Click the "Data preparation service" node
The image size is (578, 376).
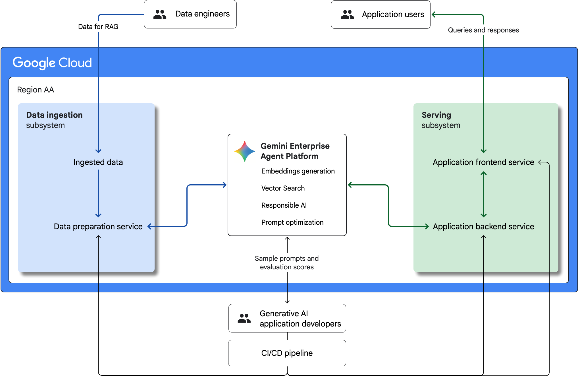(x=98, y=226)
